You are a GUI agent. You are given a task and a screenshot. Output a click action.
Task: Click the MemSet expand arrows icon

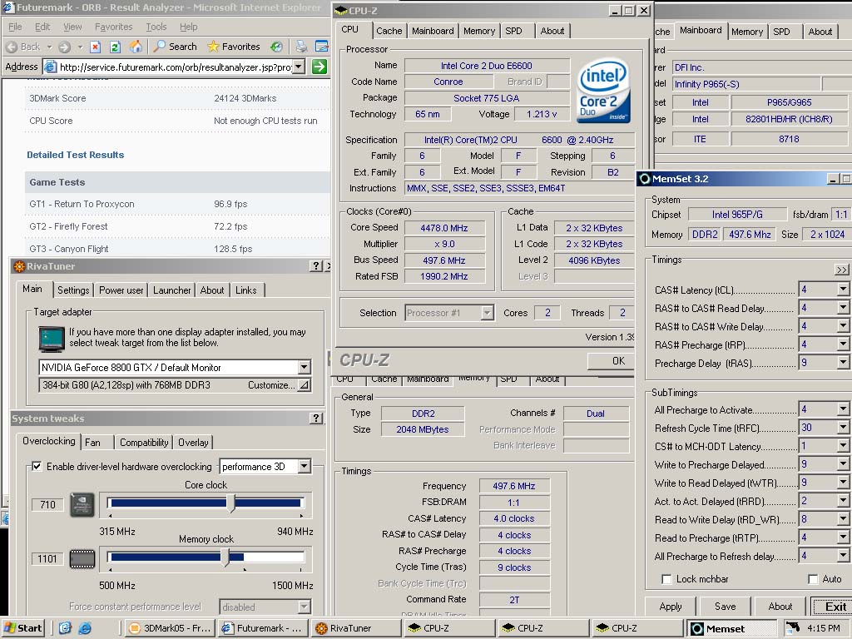click(842, 270)
